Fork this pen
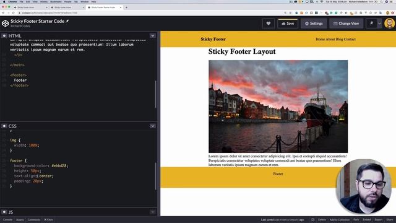 click(x=356, y=220)
